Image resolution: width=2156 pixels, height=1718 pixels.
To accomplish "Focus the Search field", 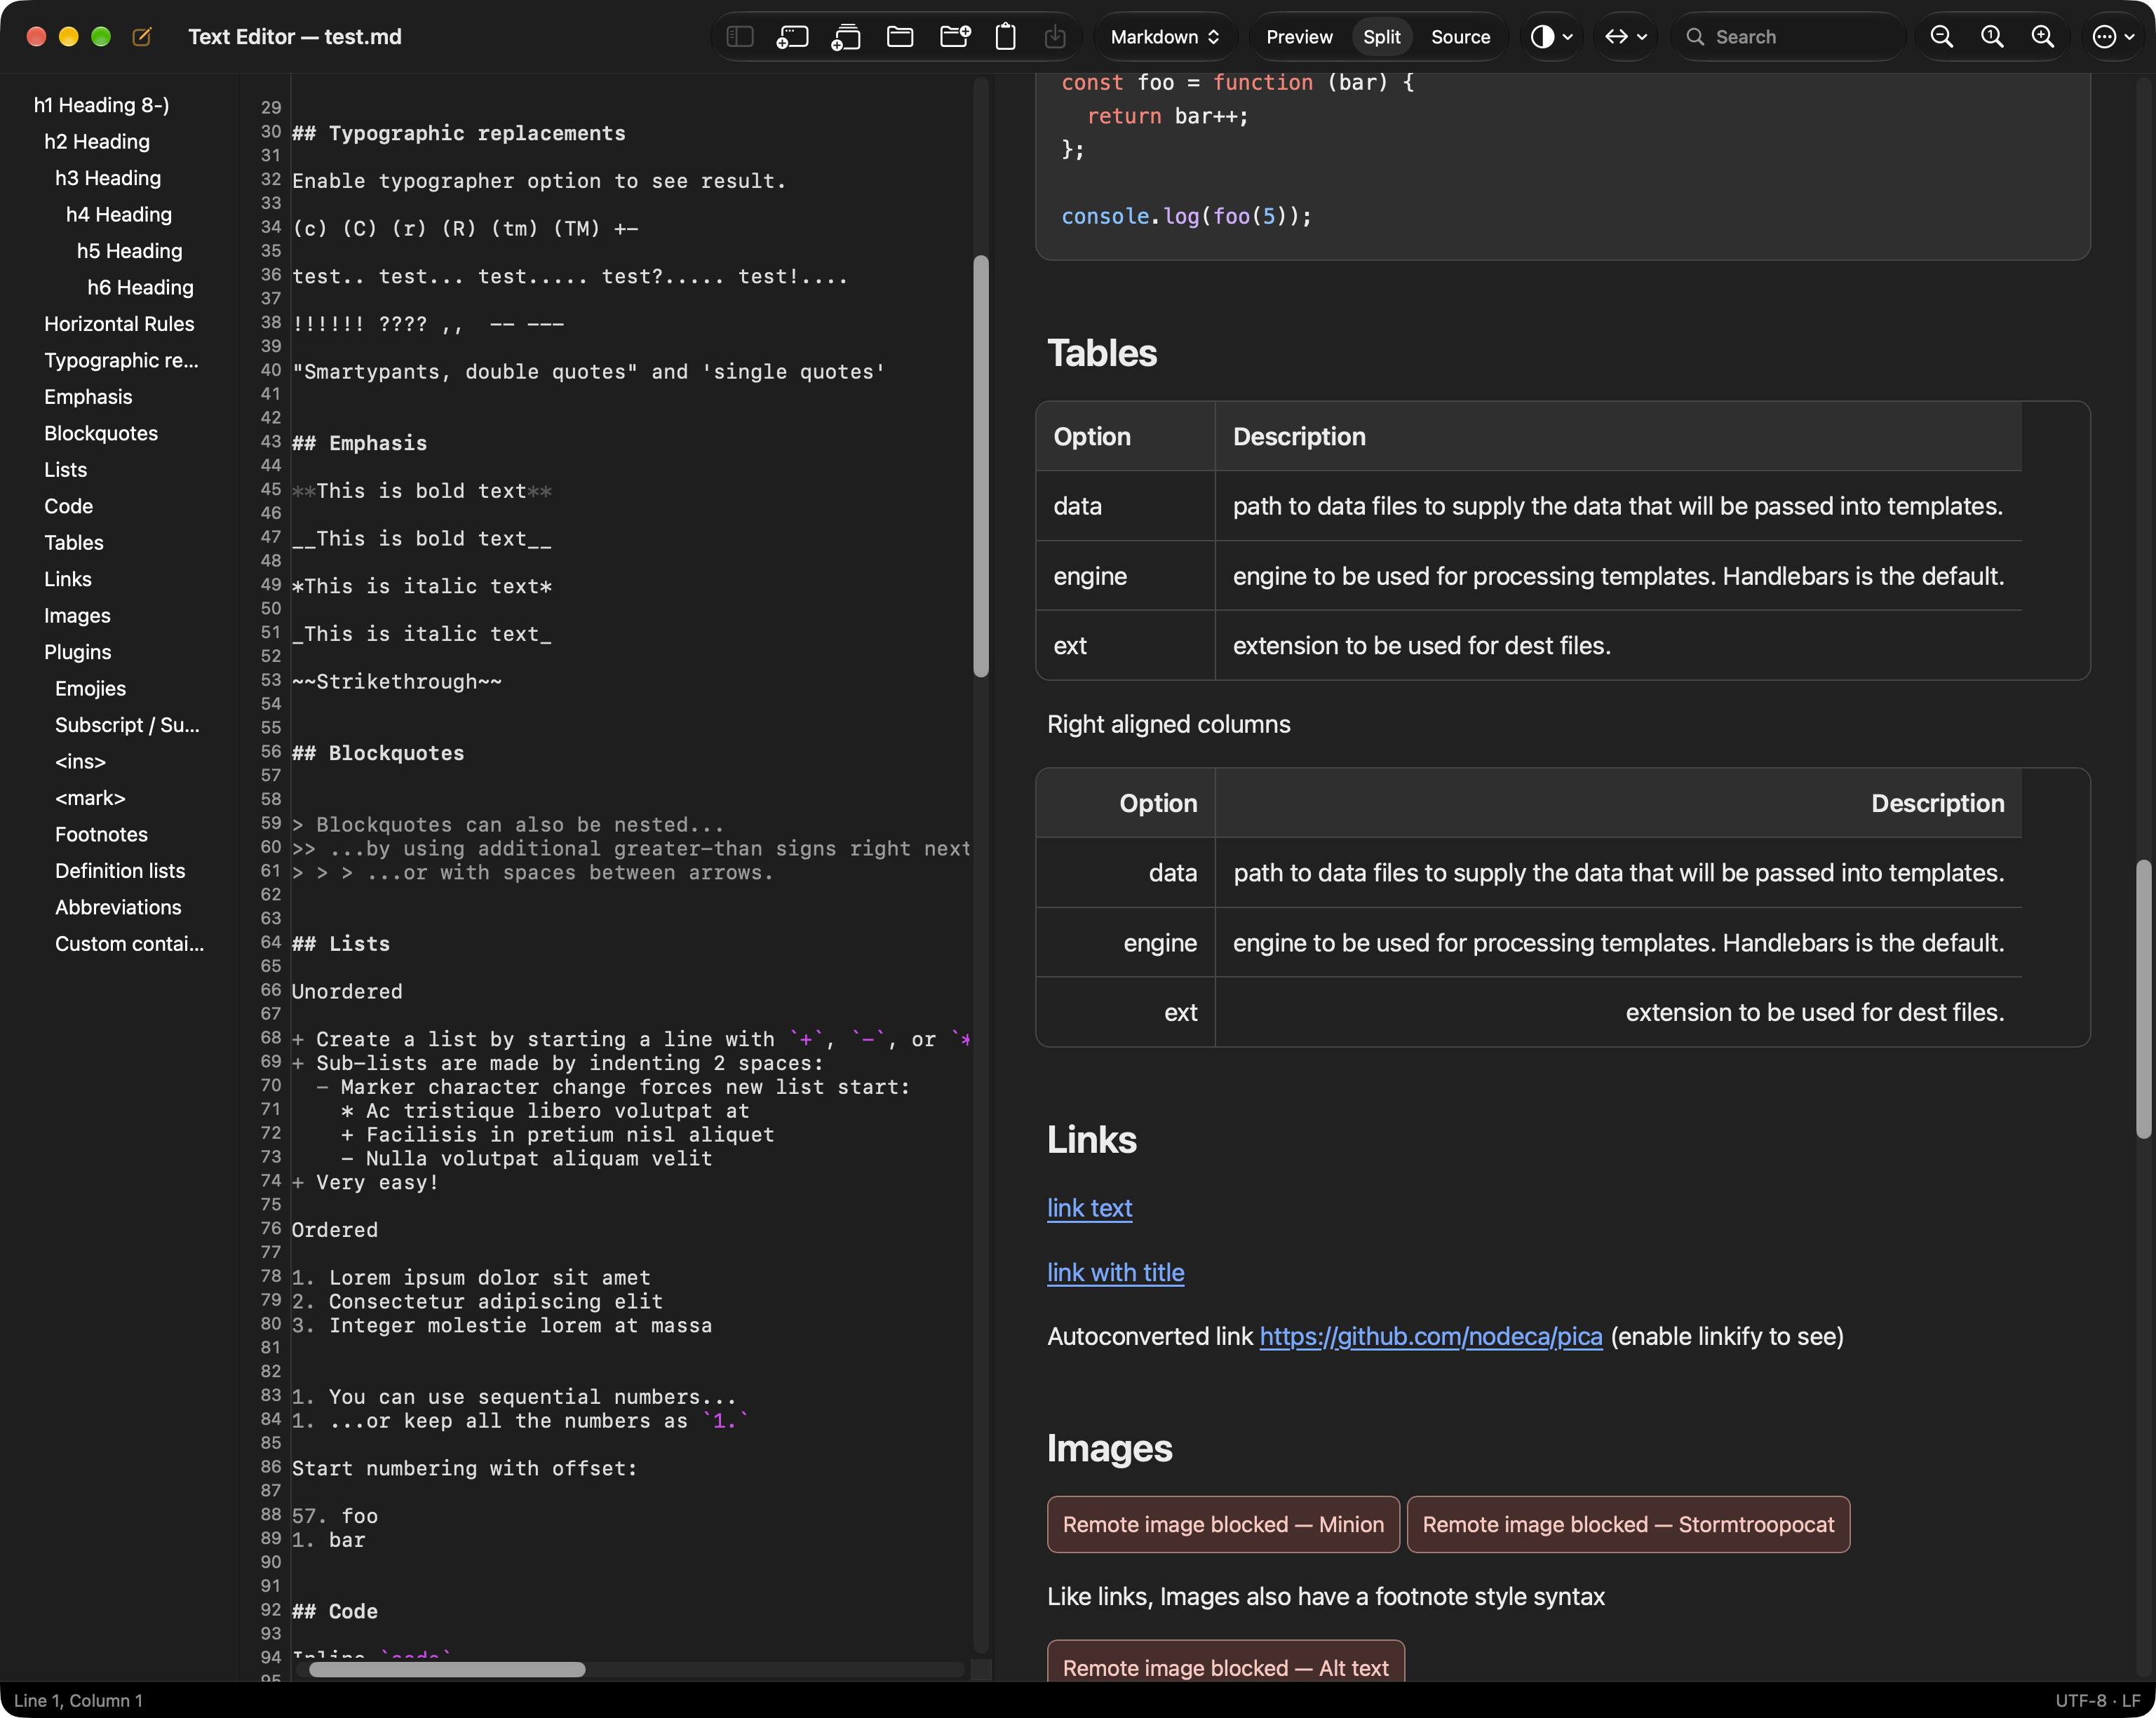I will (x=1790, y=37).
